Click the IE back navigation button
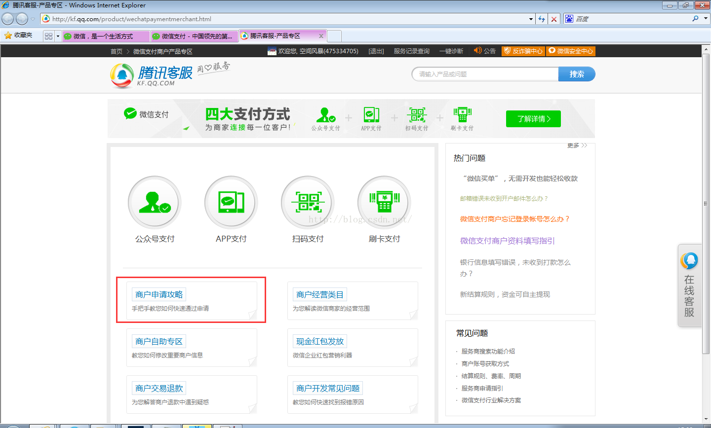This screenshot has width=711, height=428. 8,19
